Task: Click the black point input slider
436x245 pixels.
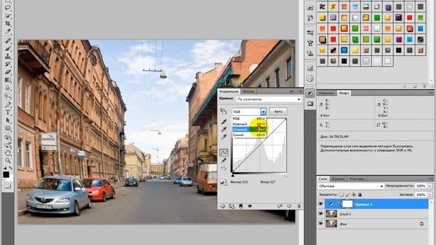Action: tap(233, 176)
